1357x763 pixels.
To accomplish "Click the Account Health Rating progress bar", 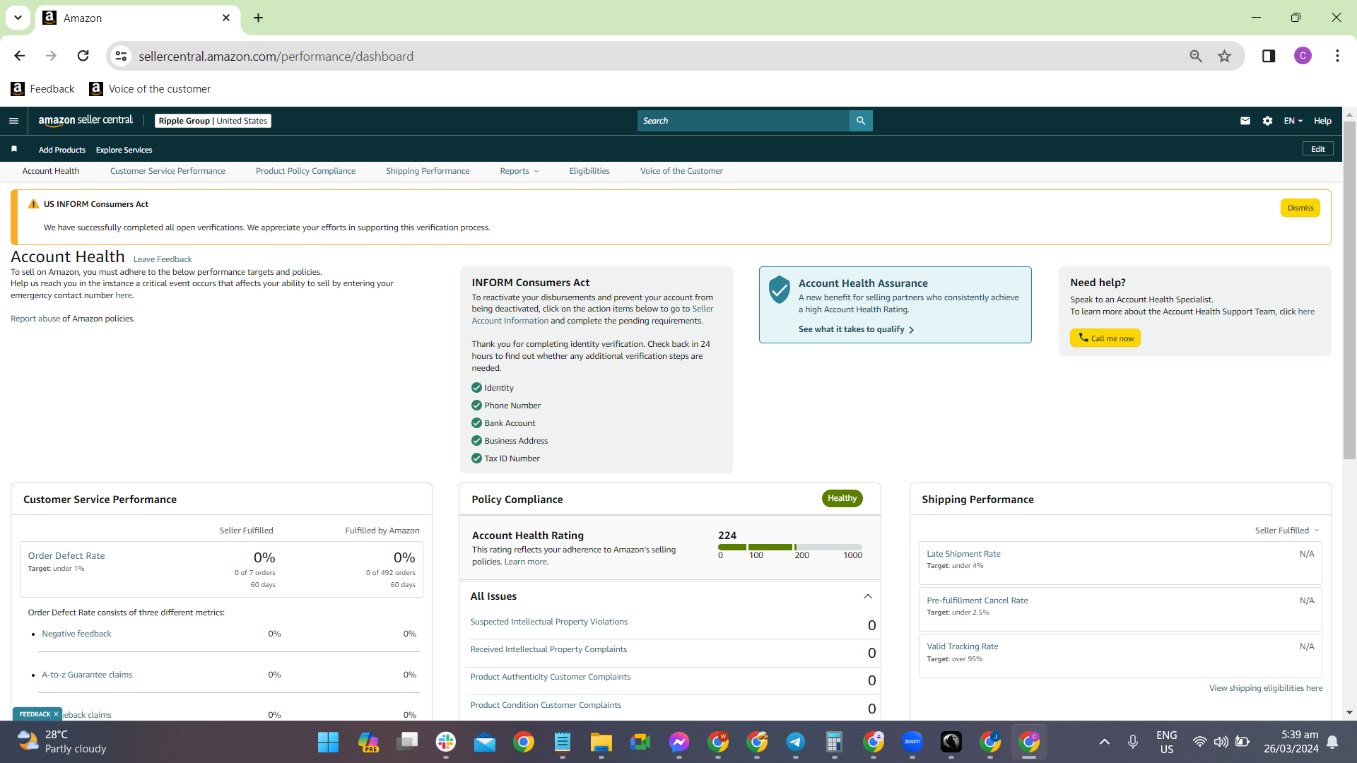I will tap(790, 547).
